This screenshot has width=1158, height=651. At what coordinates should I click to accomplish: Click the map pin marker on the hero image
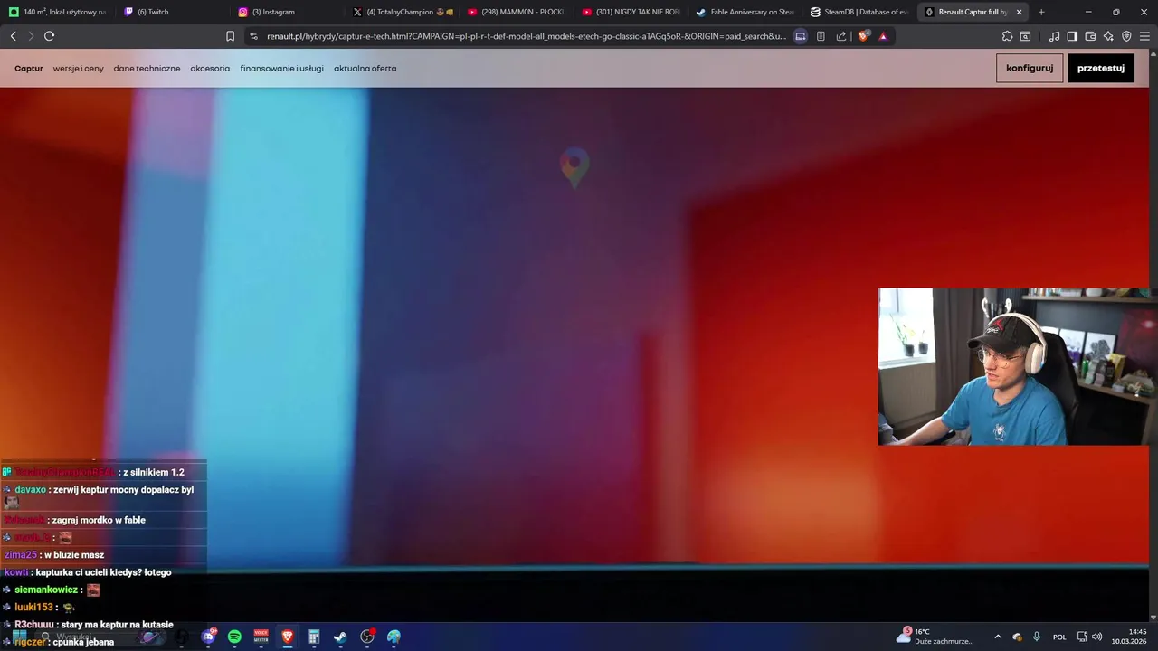[574, 167]
